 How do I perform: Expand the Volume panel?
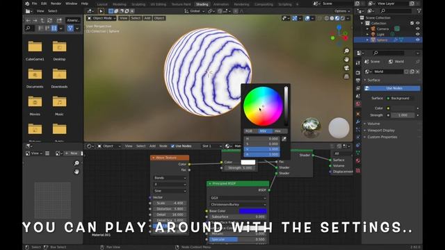coord(373,124)
